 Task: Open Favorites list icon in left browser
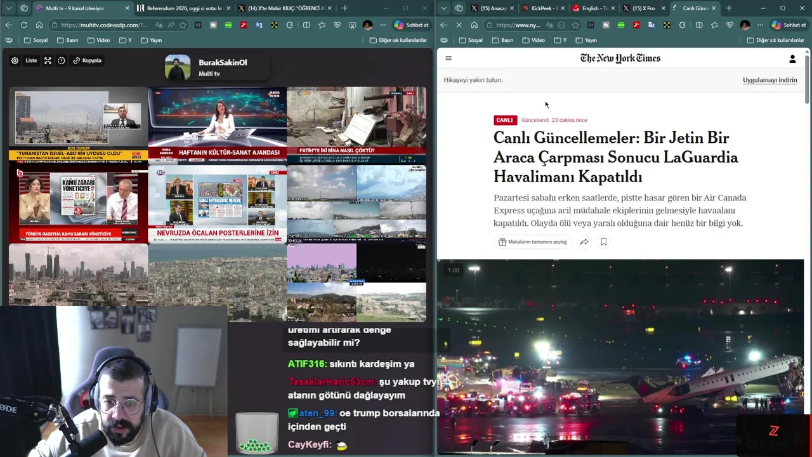click(x=322, y=25)
